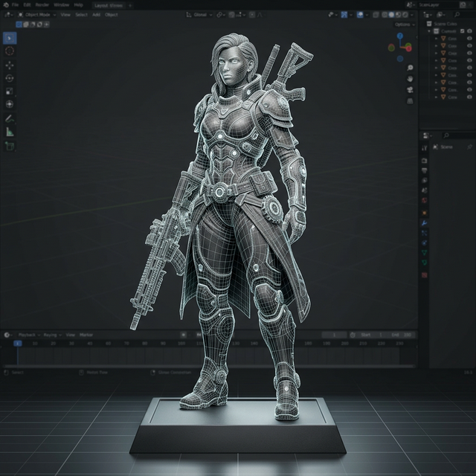Click the timeline playhead at frame 1
This screenshot has width=476, height=476.
point(18,344)
